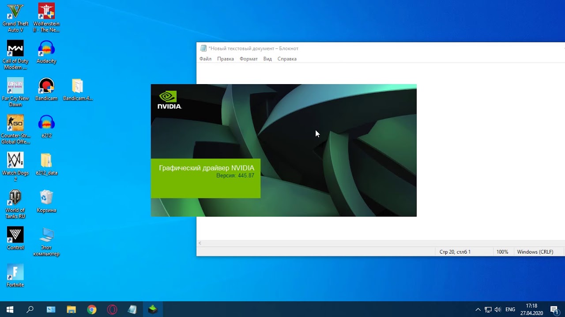Open taskbar search magnifier

(x=30, y=310)
